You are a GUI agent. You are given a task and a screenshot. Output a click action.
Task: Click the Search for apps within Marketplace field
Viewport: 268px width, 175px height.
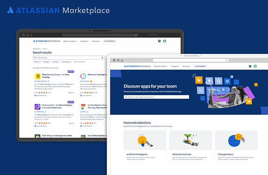[156, 97]
